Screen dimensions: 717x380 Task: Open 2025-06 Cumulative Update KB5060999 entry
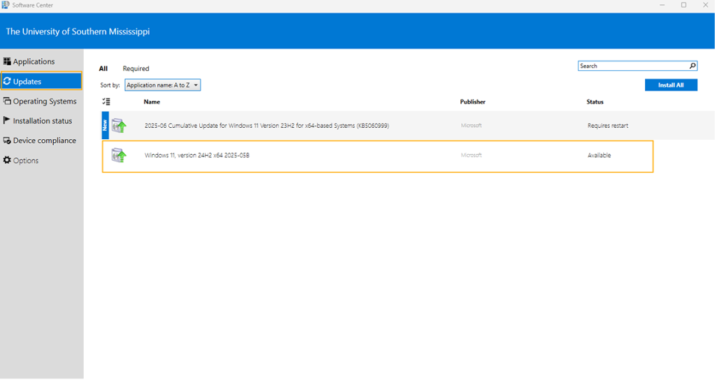tap(266, 126)
